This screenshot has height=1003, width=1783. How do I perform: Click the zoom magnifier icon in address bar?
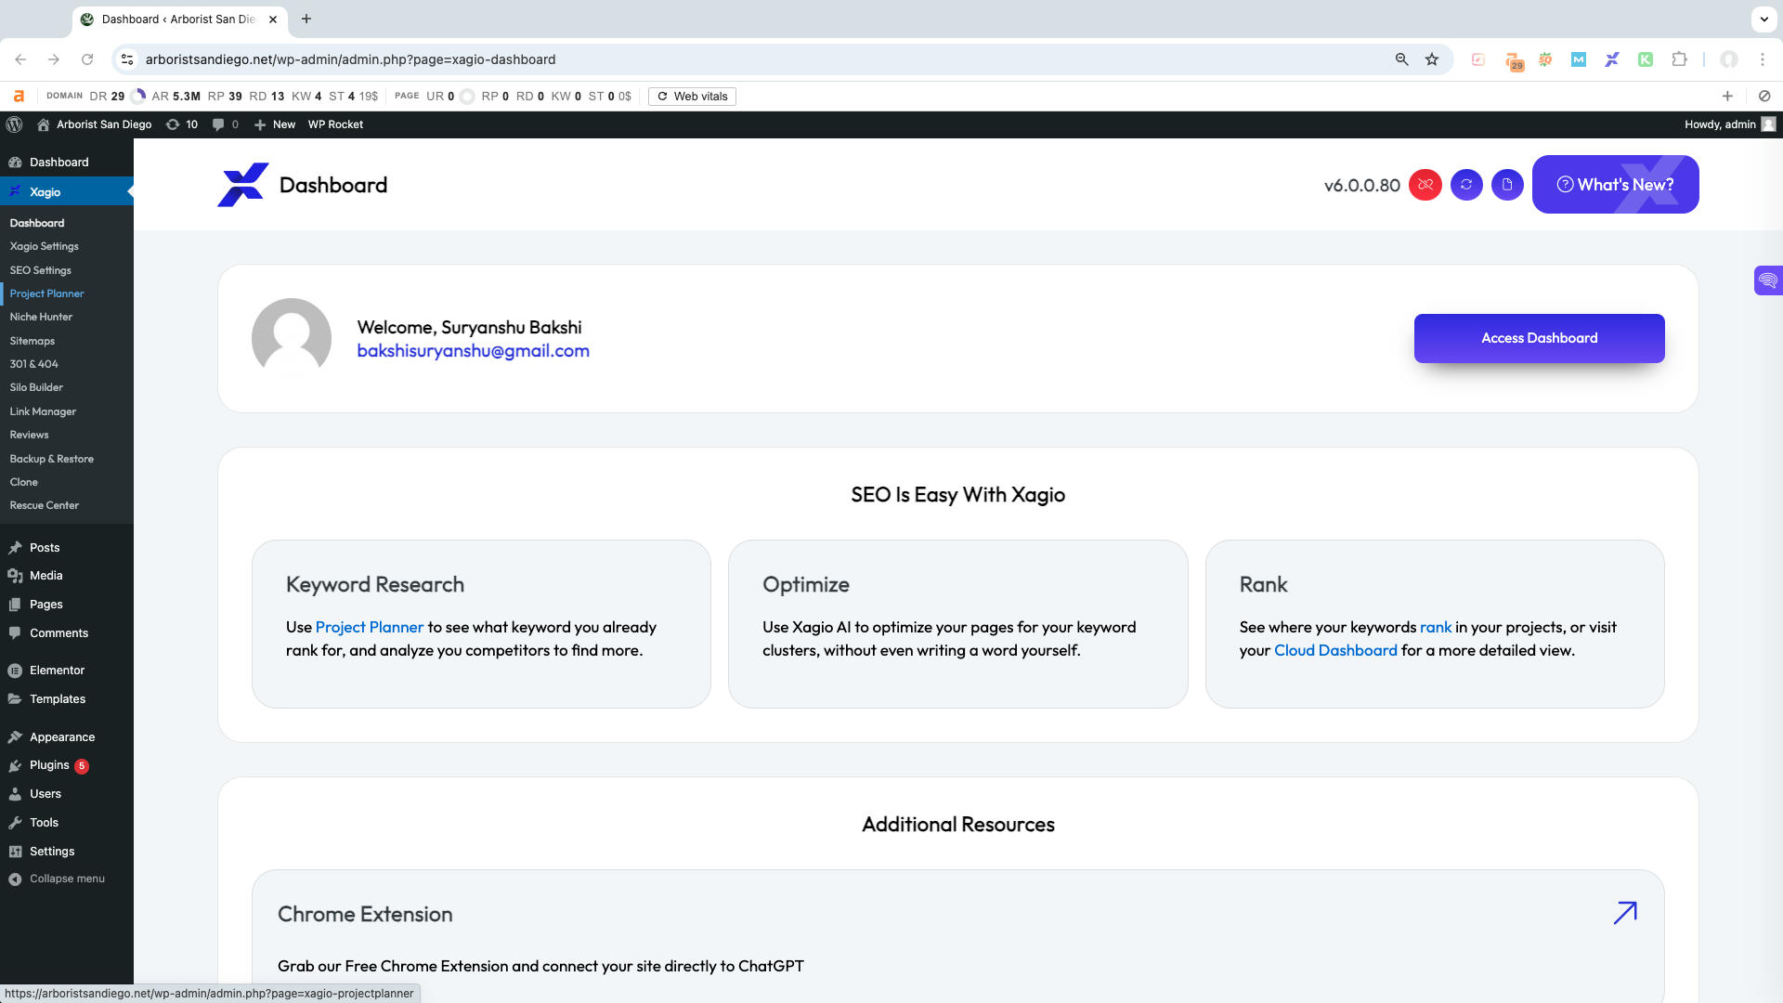pos(1401,59)
